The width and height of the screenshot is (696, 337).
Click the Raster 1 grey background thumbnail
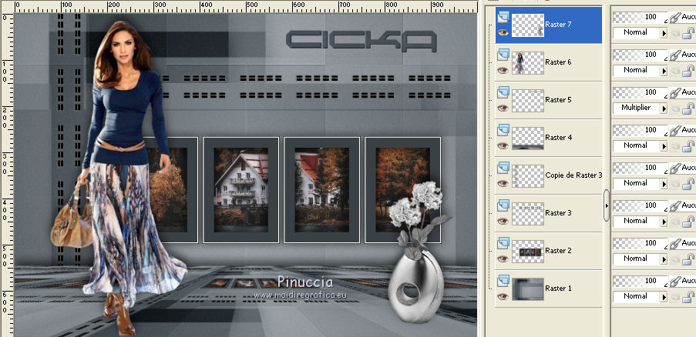528,289
